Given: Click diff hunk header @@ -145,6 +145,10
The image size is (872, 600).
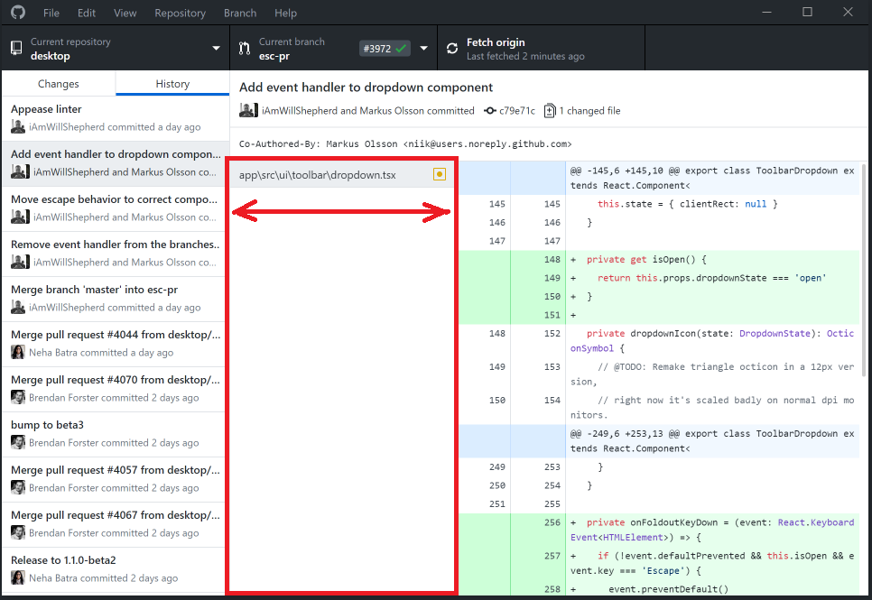Looking at the screenshot, I should pyautogui.click(x=712, y=178).
